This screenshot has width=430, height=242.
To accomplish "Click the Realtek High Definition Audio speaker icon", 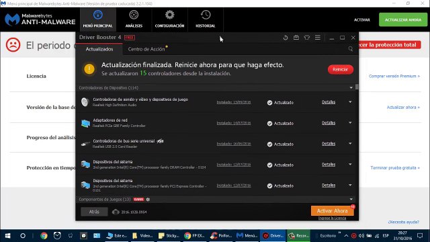I will click(85, 102).
